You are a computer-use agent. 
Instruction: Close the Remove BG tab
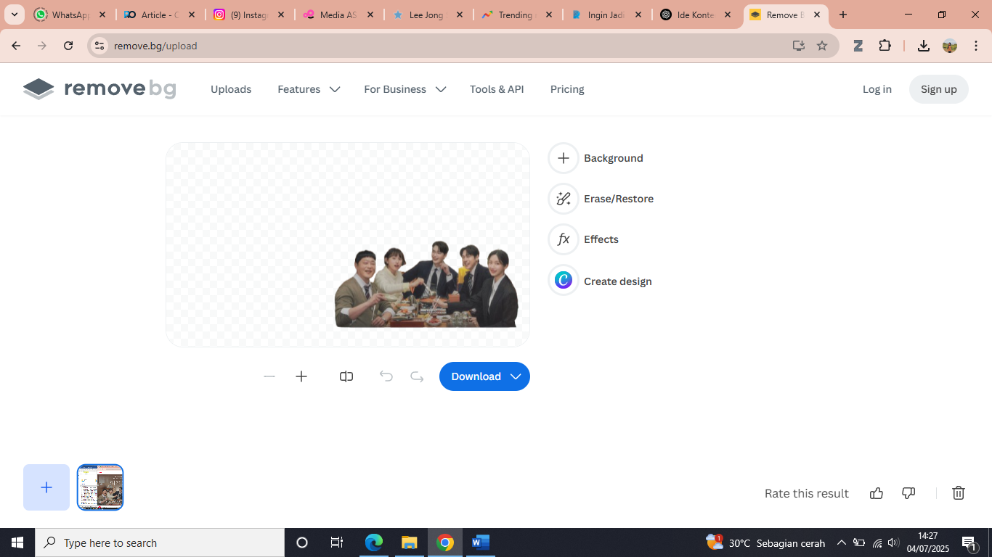click(817, 15)
